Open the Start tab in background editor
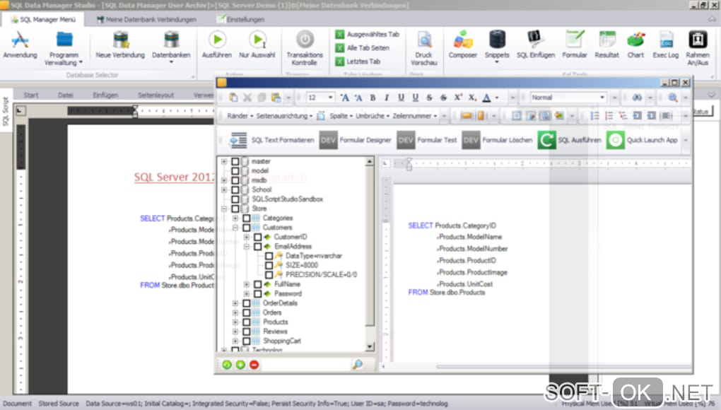721x410 pixels. tap(31, 95)
